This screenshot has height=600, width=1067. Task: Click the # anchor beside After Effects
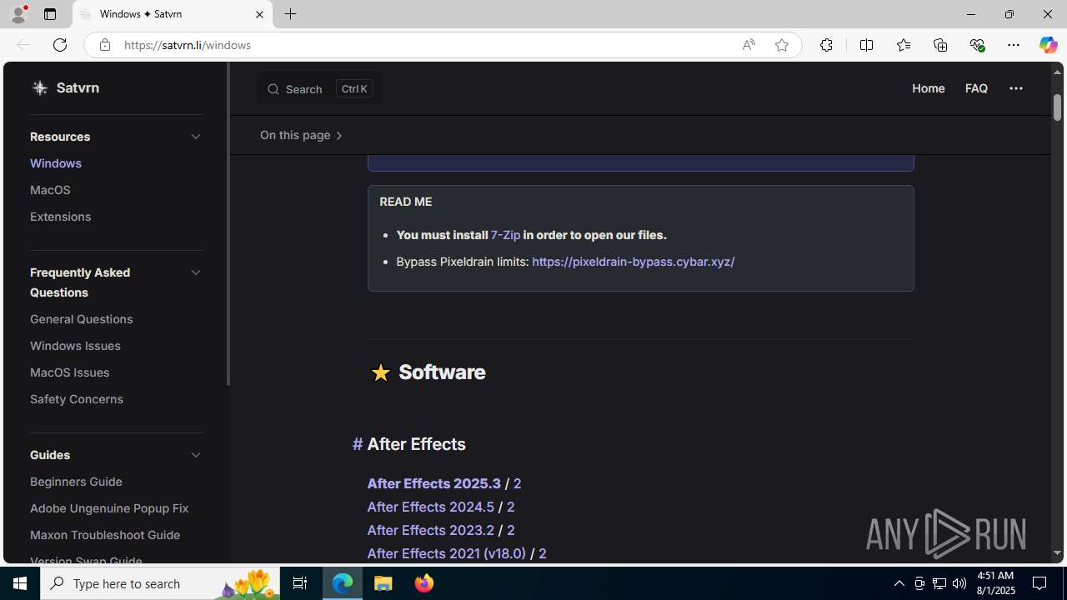pyautogui.click(x=358, y=444)
